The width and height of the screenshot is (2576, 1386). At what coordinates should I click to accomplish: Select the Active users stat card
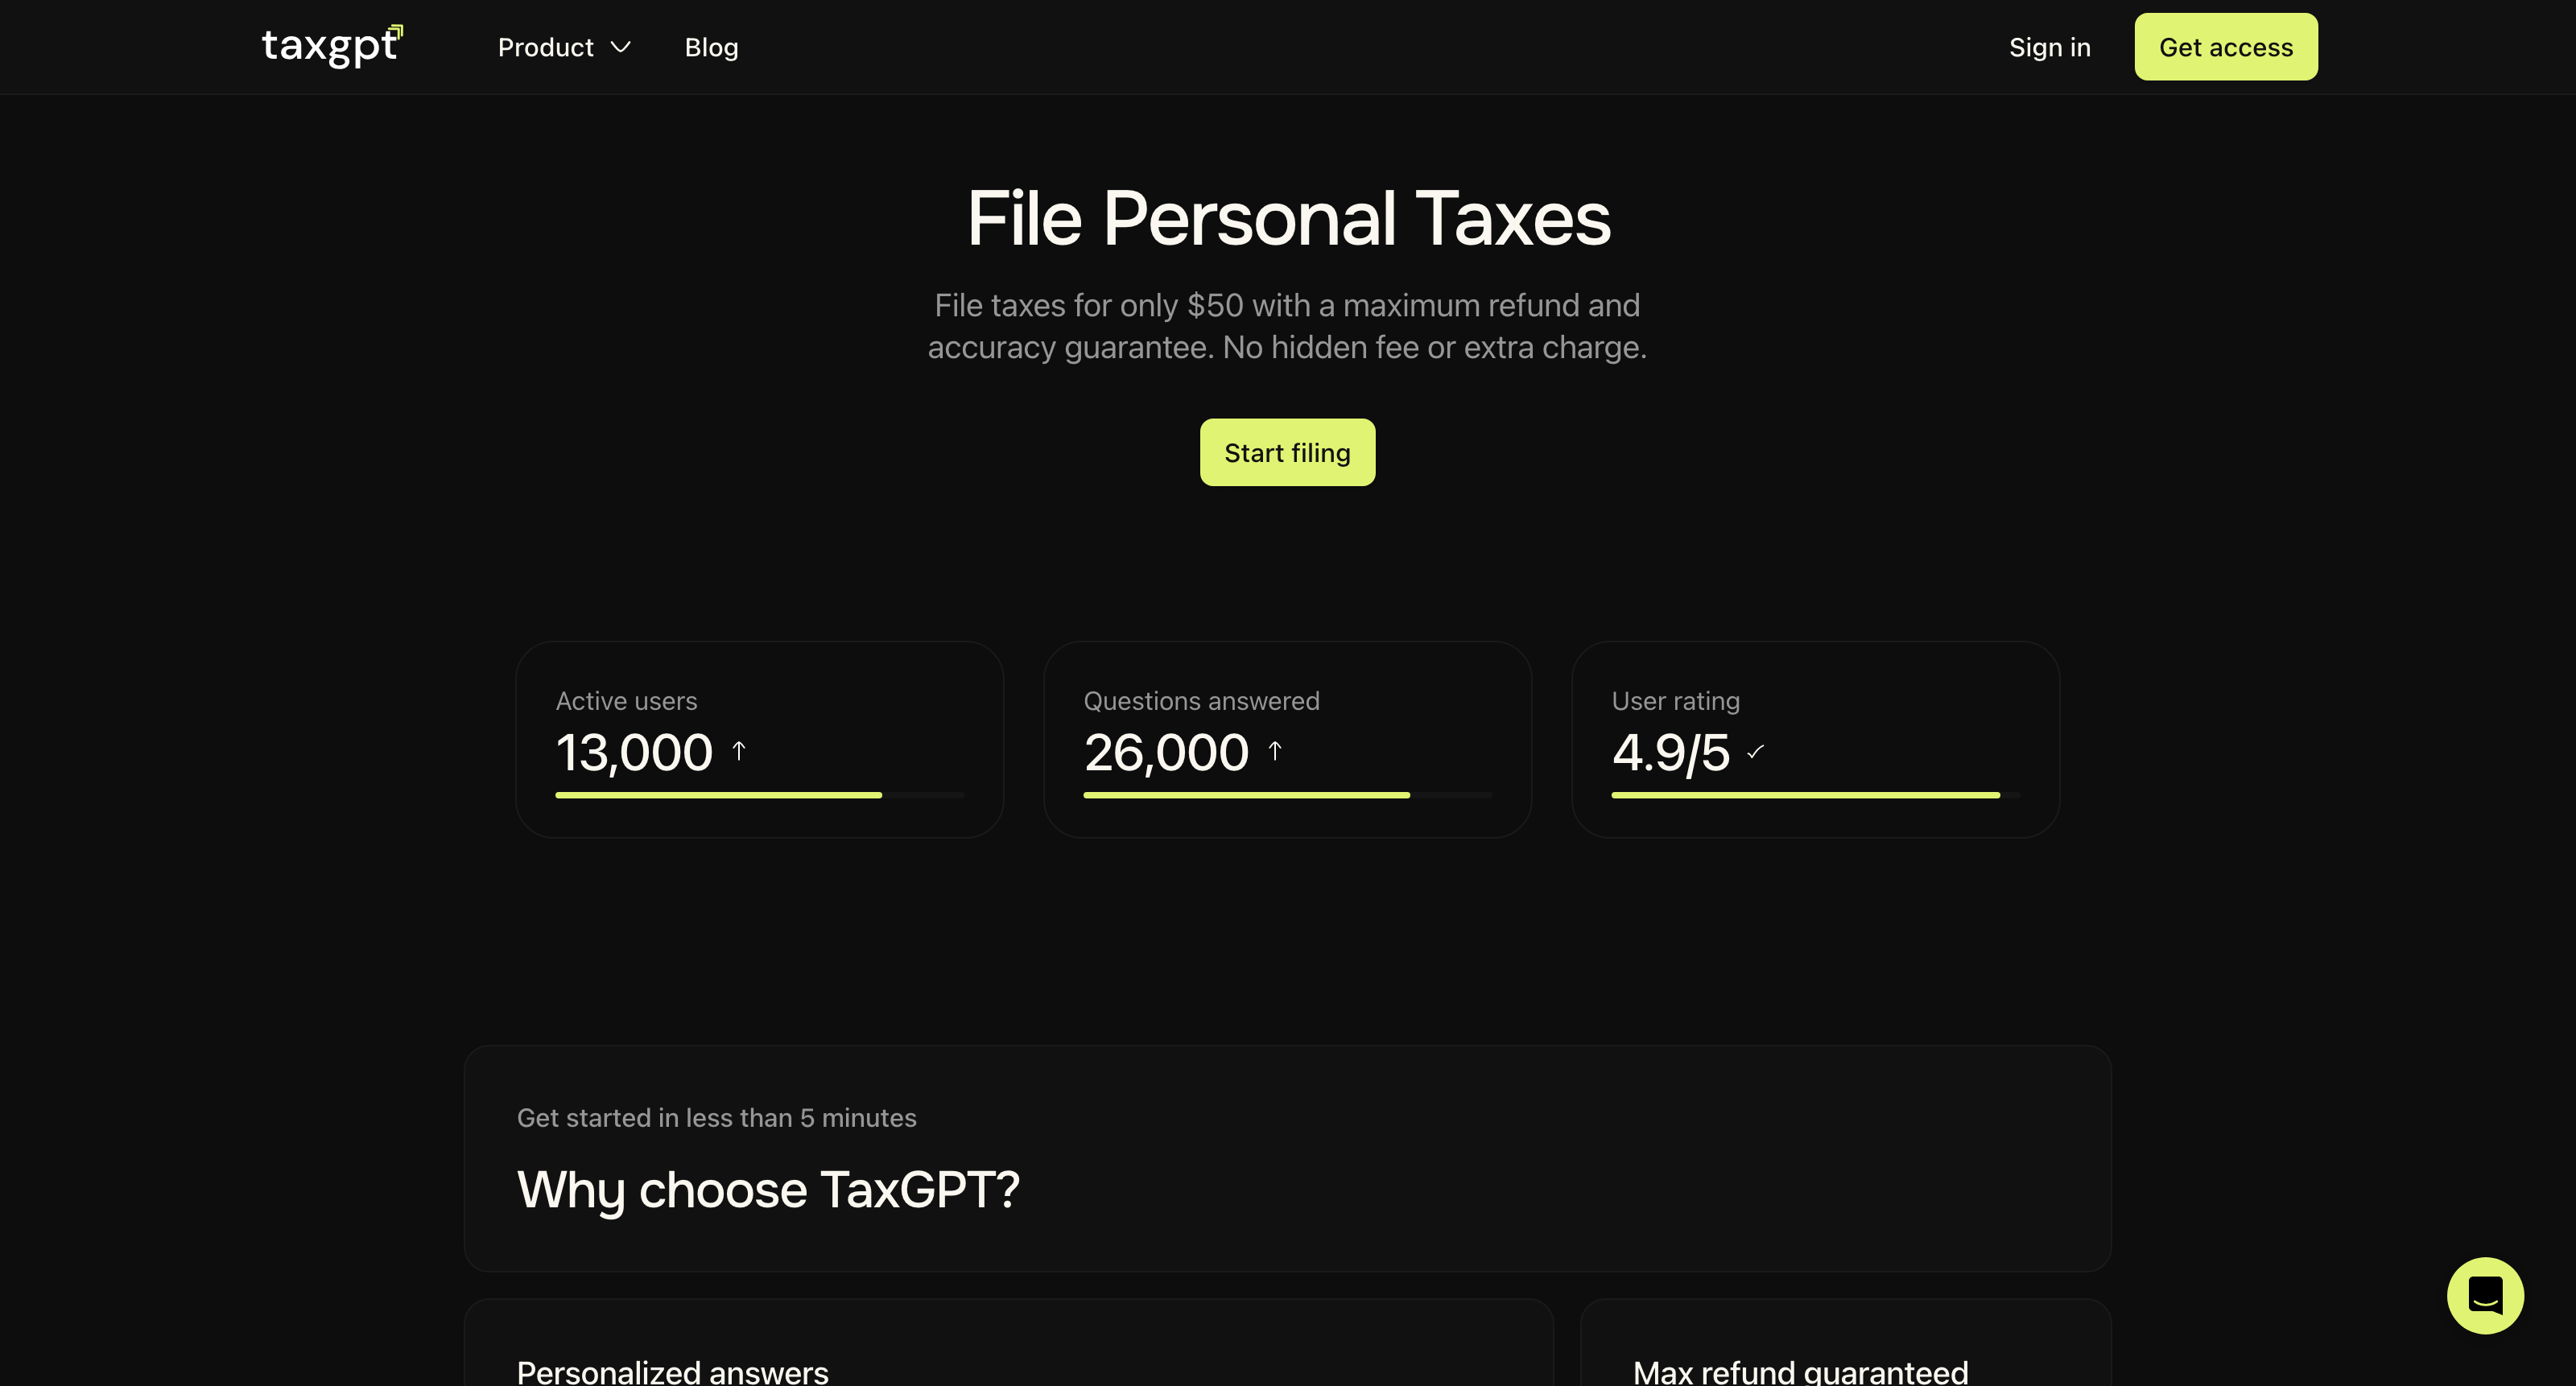click(759, 739)
